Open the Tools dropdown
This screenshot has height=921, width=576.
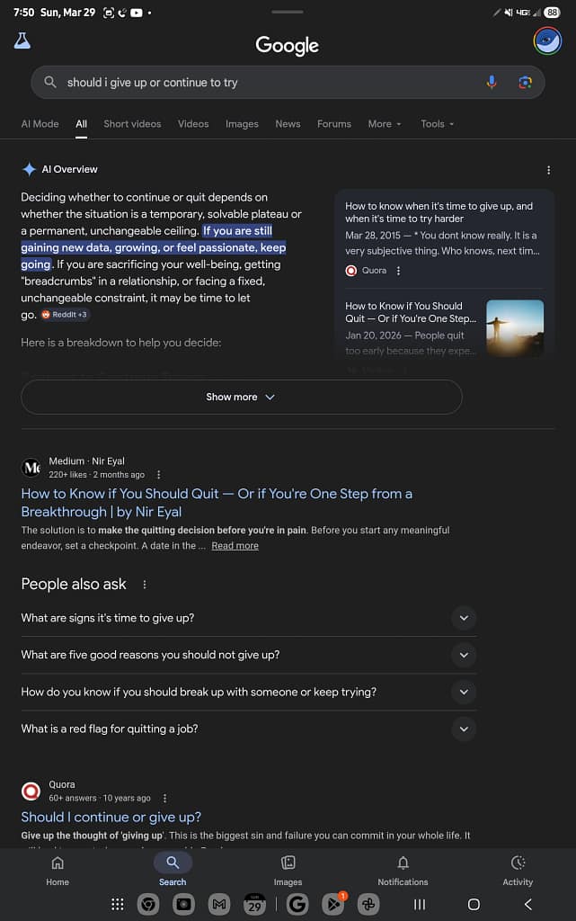(x=438, y=124)
